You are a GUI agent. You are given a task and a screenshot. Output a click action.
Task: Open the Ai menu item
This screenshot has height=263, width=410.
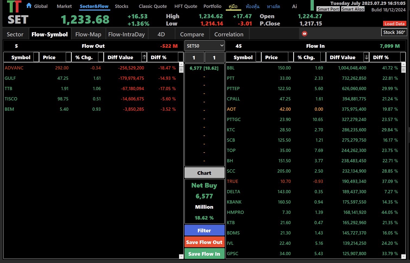coord(295,6)
